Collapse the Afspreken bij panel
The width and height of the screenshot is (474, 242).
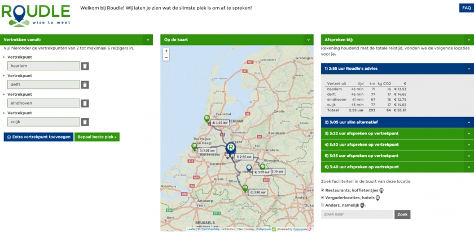469,40
